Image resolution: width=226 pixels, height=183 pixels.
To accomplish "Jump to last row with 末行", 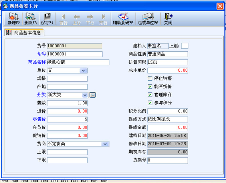I will 103,19.
